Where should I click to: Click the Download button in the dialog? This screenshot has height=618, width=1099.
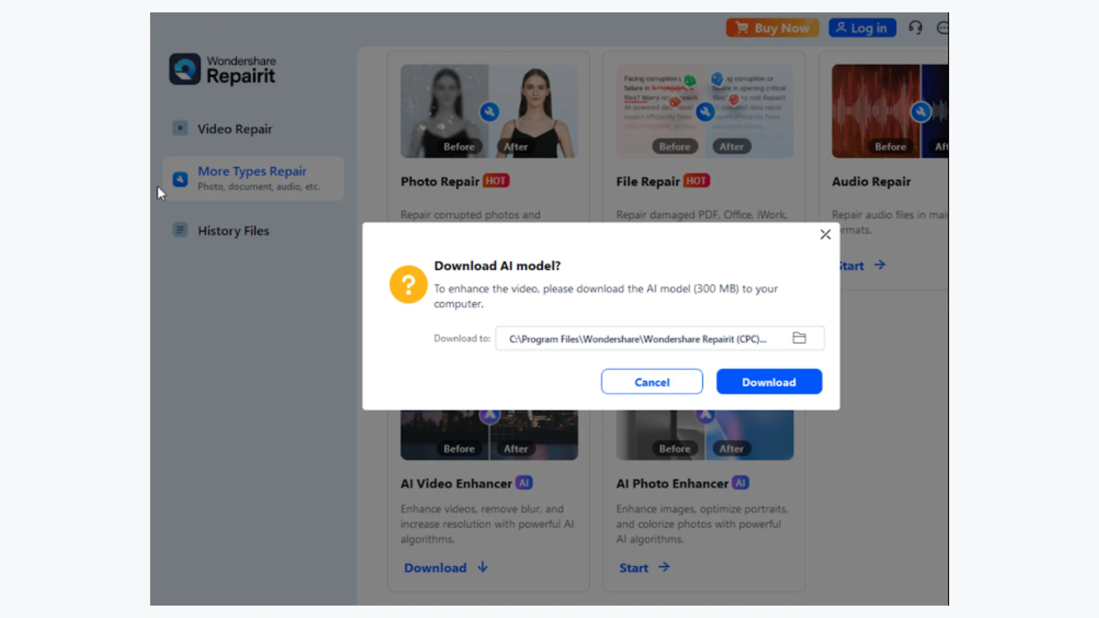(x=769, y=382)
